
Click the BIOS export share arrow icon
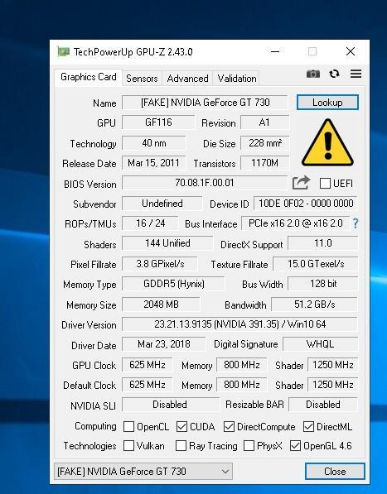pos(301,183)
